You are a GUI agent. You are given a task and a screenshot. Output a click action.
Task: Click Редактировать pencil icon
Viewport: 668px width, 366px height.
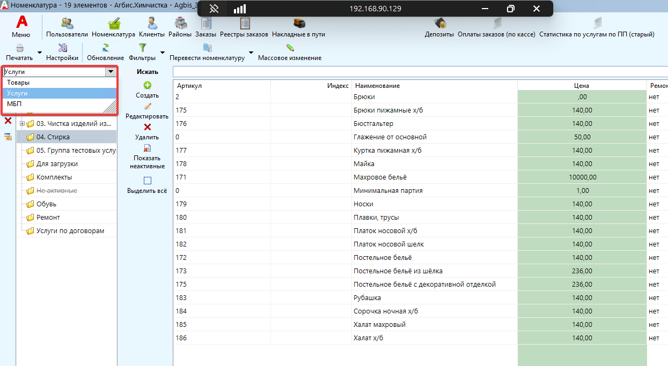(148, 106)
